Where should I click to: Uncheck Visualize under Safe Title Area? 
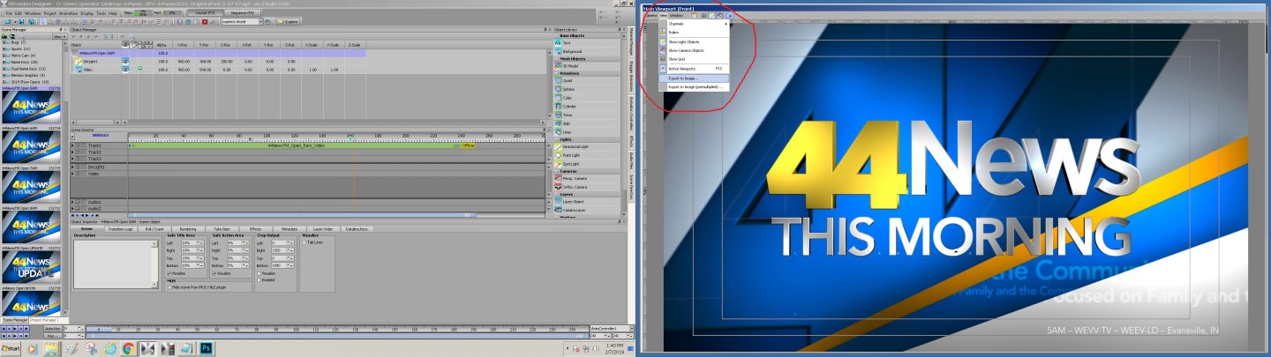pos(169,273)
